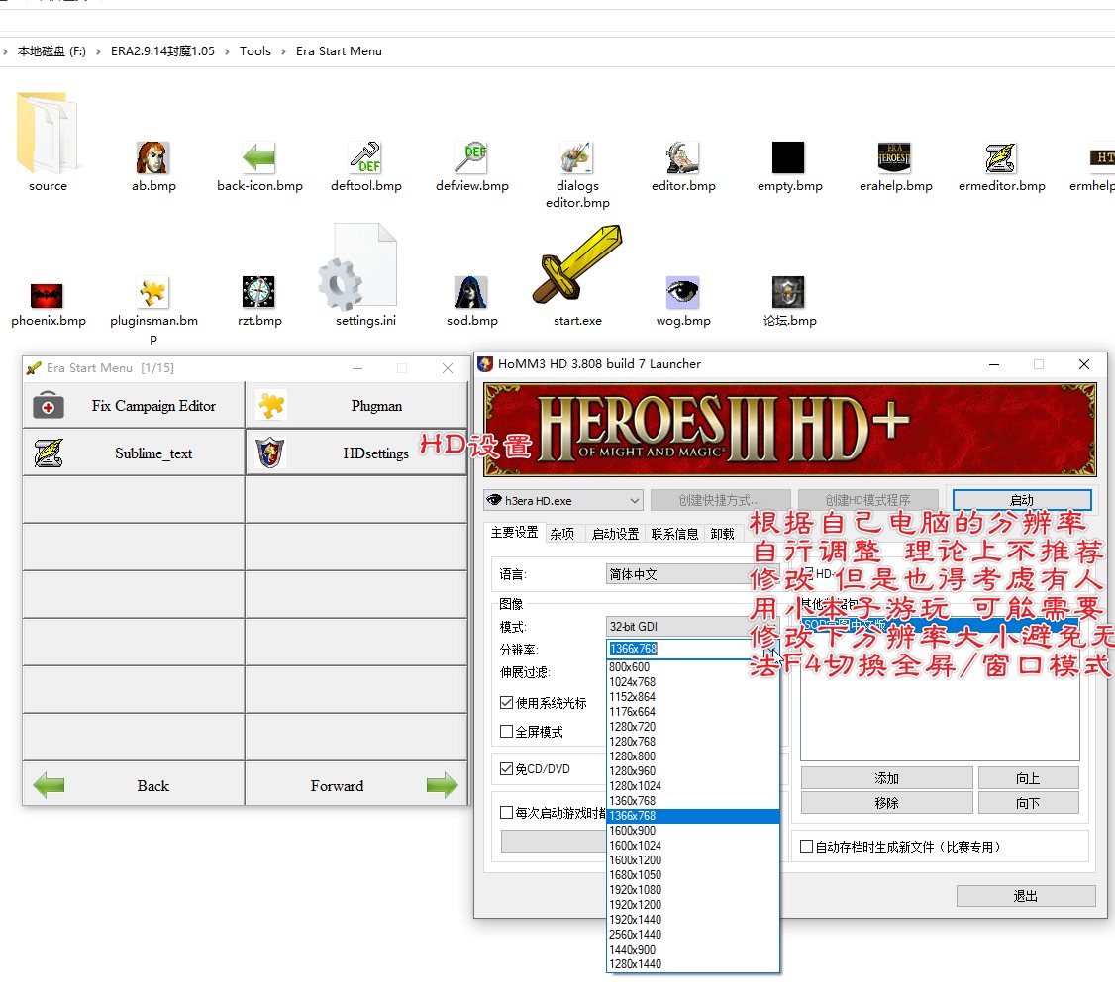Select the editor.bmp file icon

click(x=682, y=157)
